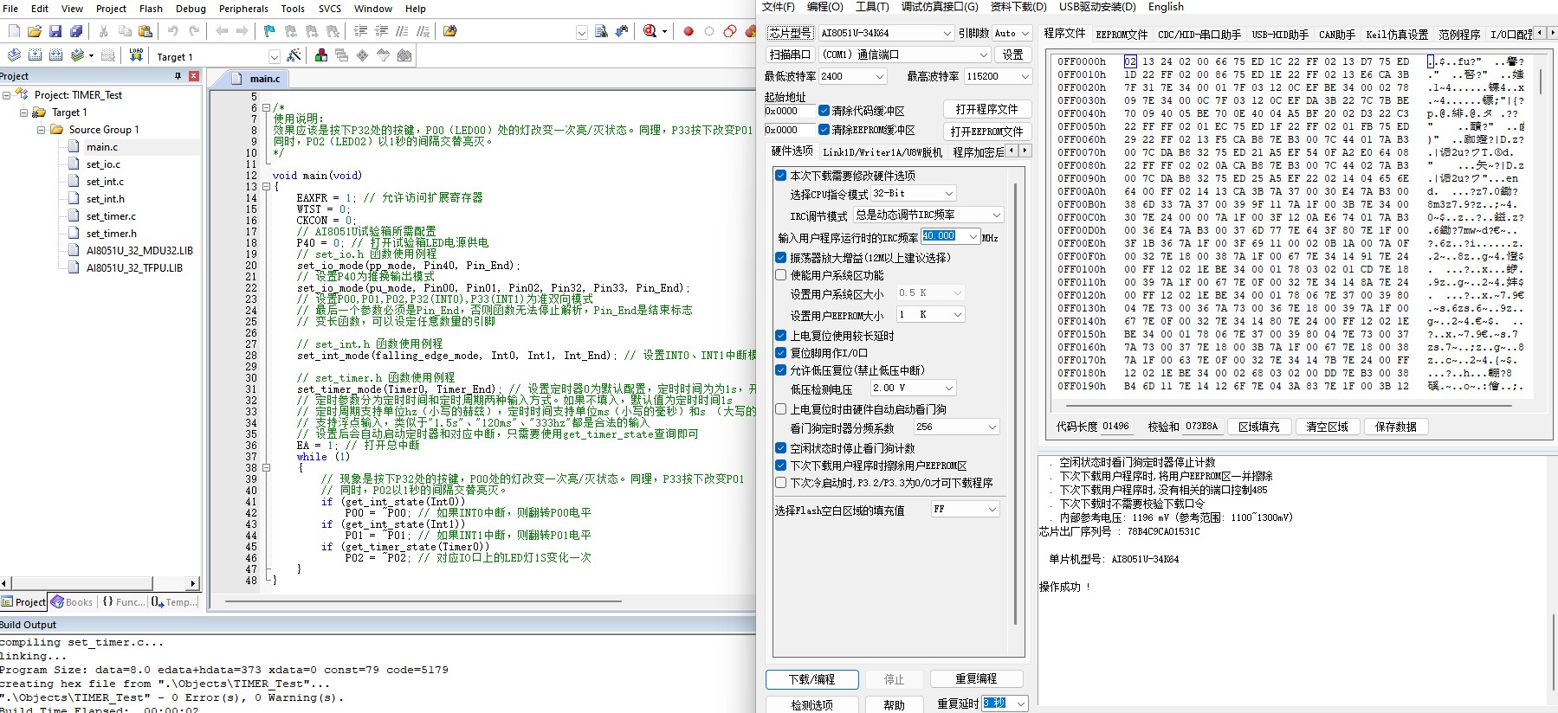Select set_timer.c in the project tree

pos(111,216)
